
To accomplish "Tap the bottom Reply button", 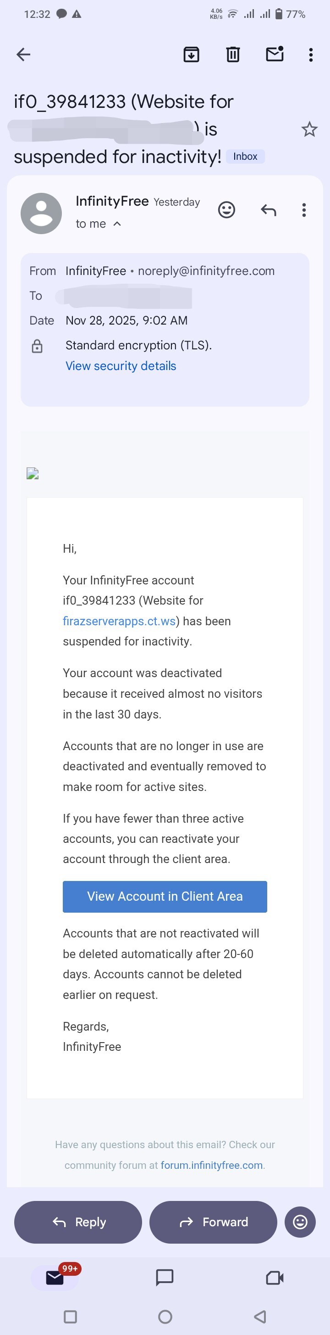I will point(78,1222).
